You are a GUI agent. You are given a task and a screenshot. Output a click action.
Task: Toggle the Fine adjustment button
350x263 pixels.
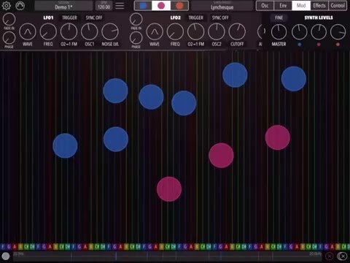[x=279, y=18]
